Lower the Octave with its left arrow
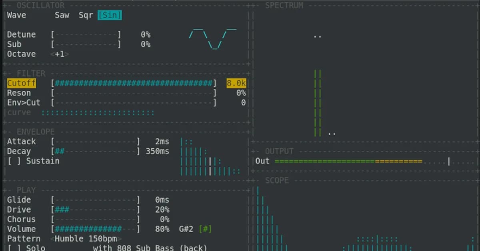This screenshot has width=480, height=251. pyautogui.click(x=52, y=54)
